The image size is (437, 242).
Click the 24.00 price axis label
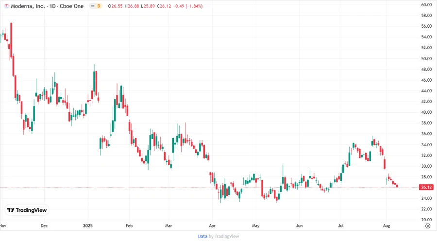(x=426, y=198)
